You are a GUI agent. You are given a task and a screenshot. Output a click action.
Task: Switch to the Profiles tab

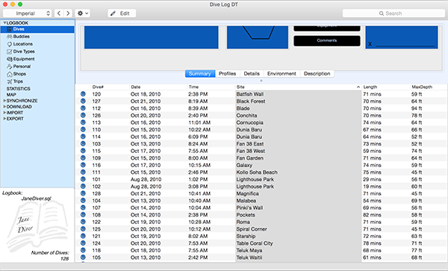228,74
